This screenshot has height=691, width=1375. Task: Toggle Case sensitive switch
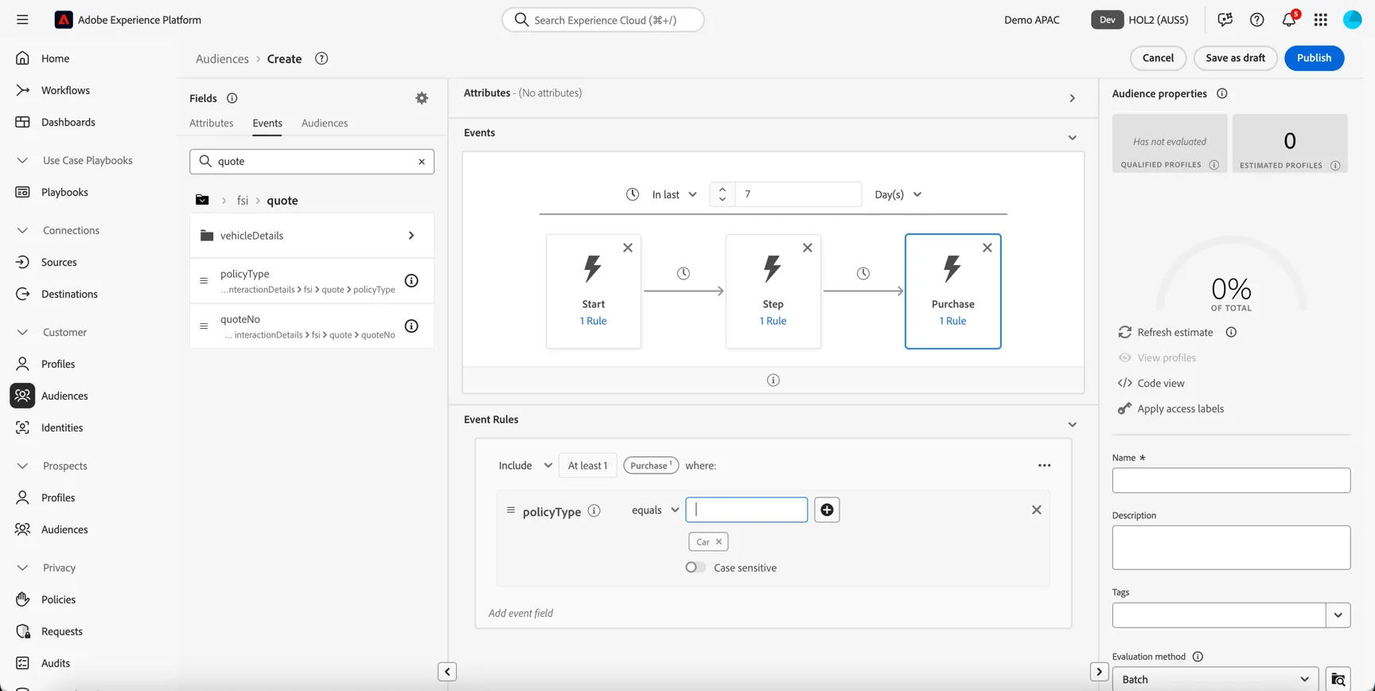(695, 568)
